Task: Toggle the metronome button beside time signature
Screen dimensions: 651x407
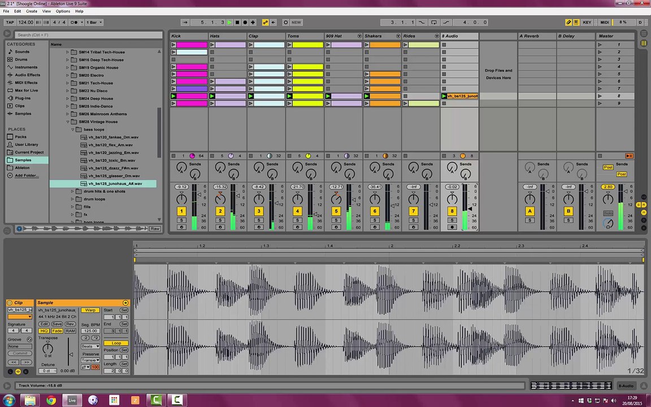Action: pyautogui.click(x=74, y=23)
